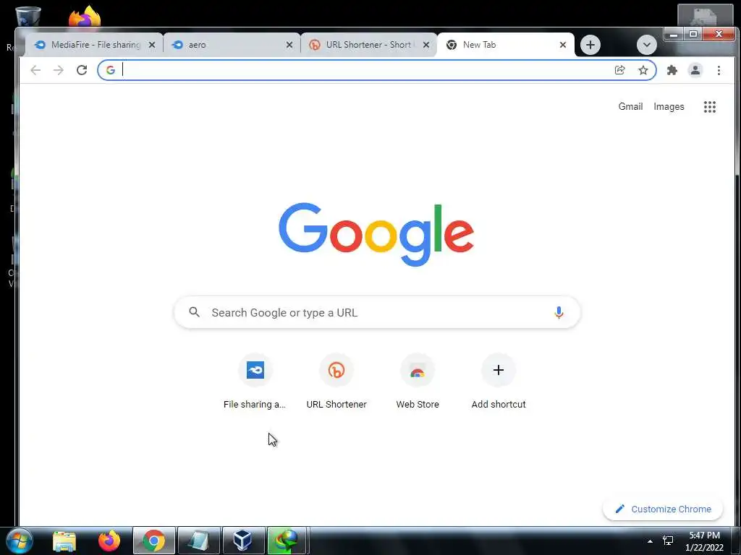Open the URL Shortener shortcut
Image resolution: width=741 pixels, height=555 pixels.
(x=336, y=382)
